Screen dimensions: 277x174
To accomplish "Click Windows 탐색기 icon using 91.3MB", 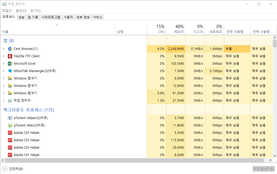I will [x=10, y=93].
